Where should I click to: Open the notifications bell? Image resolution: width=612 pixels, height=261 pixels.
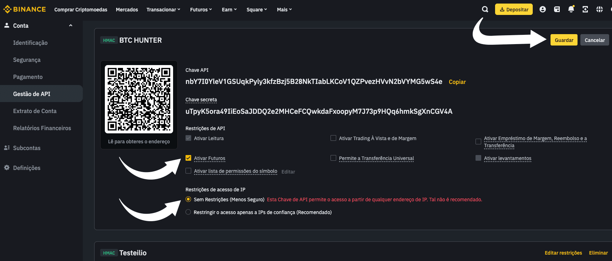click(x=571, y=9)
